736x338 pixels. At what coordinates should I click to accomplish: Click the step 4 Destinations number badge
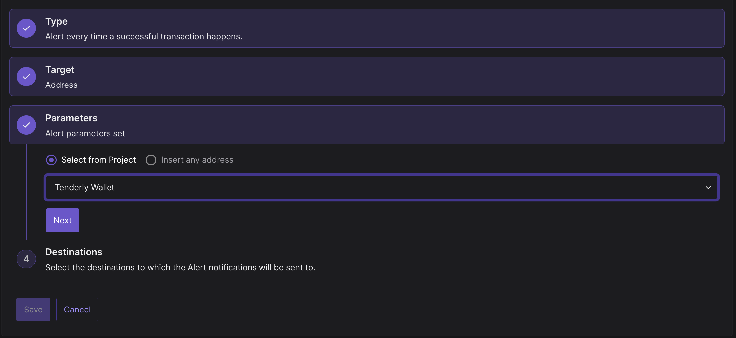point(26,259)
